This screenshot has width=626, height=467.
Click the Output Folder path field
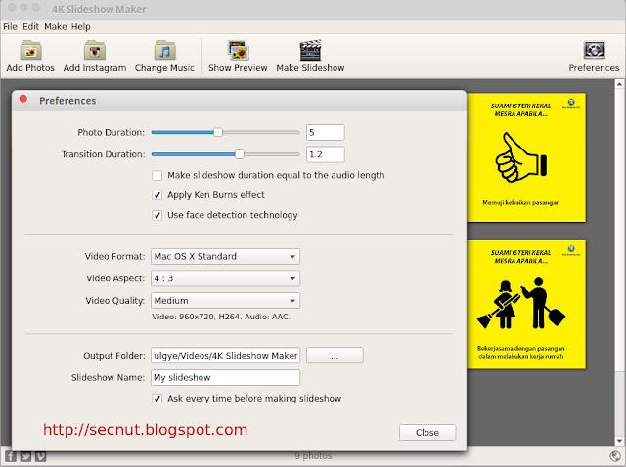tap(225, 356)
